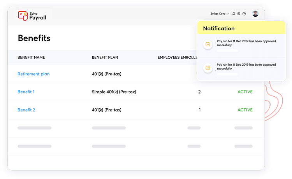Click the help question mark icon
The width and height of the screenshot is (292, 179).
tap(244, 14)
